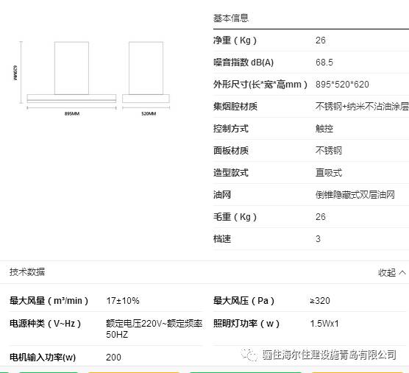Screen dimensions: 409x373
Task: Click the 噪音指数 dB(A) value 68.5
Action: pyautogui.click(x=324, y=63)
